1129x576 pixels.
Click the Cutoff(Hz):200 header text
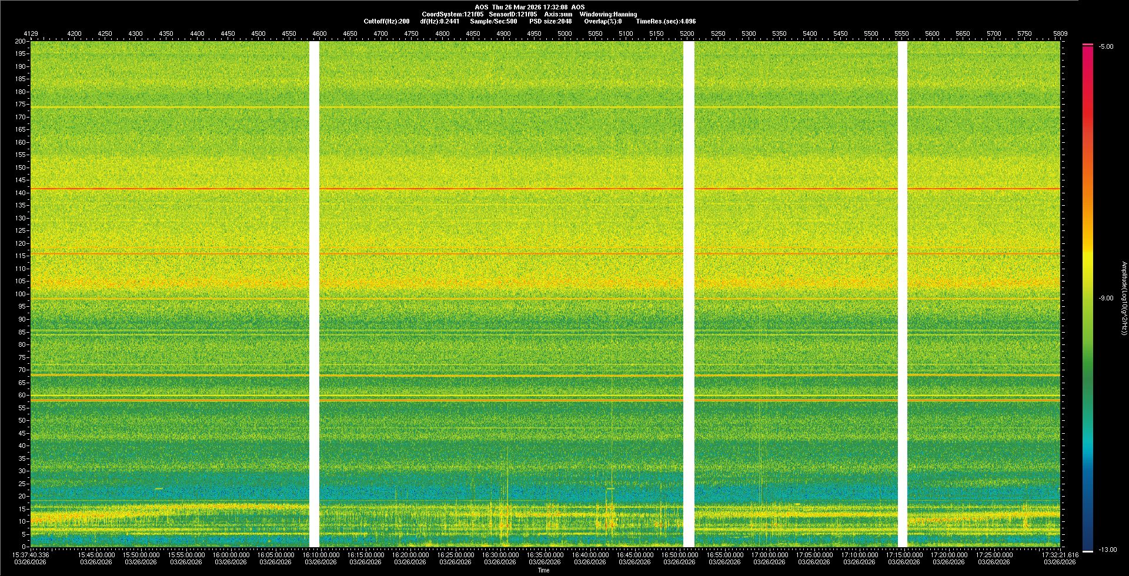coord(386,21)
